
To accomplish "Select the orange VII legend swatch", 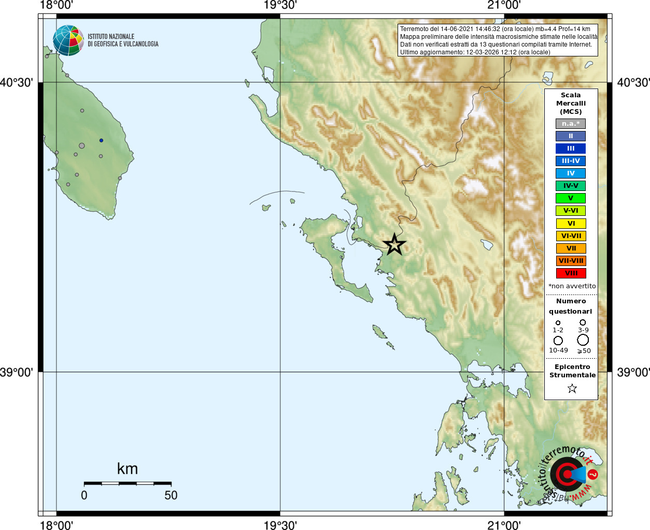I will coord(571,248).
